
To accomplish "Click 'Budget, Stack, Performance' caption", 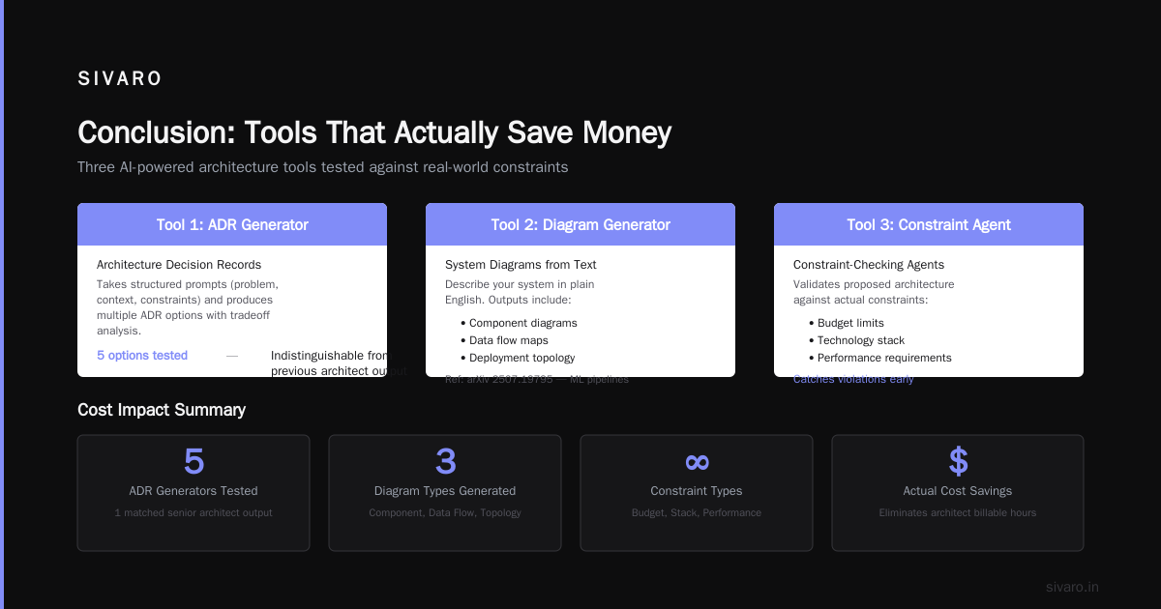I will point(697,512).
